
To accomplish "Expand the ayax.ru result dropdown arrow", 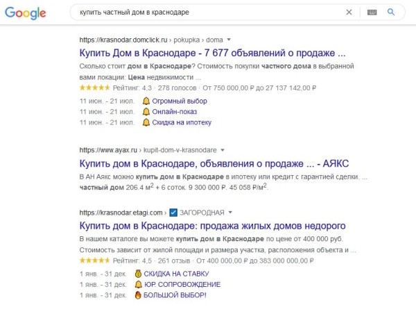I will [223, 150].
